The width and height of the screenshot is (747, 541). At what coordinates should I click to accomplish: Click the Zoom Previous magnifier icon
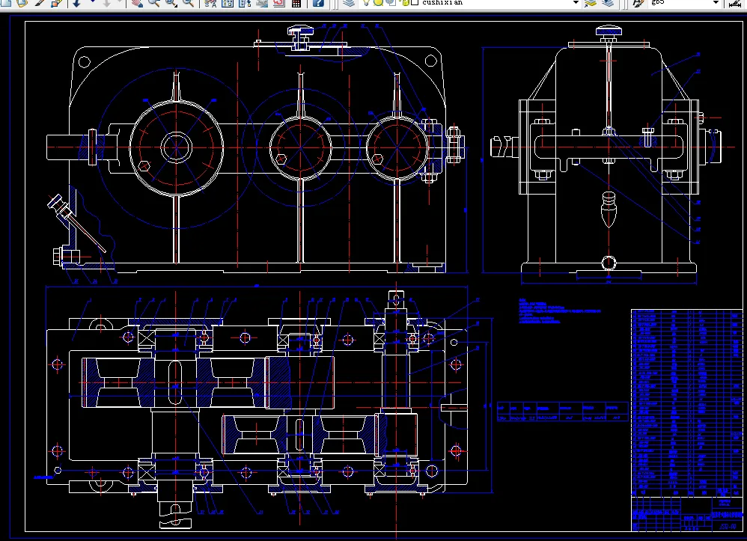[x=188, y=3]
